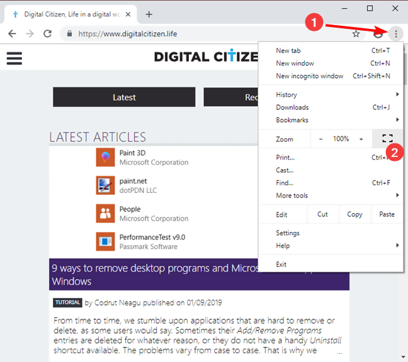Viewport: 408px width, 362px height.
Task: Click the People app icon
Action: [105, 213]
